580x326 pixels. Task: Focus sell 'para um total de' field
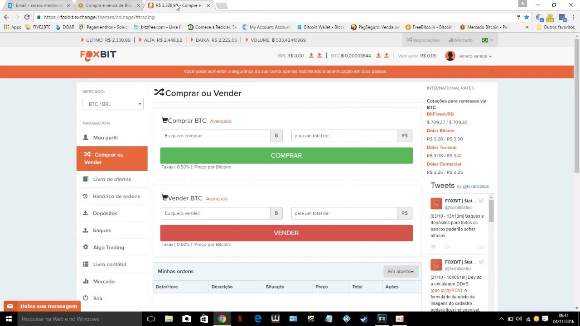344,213
